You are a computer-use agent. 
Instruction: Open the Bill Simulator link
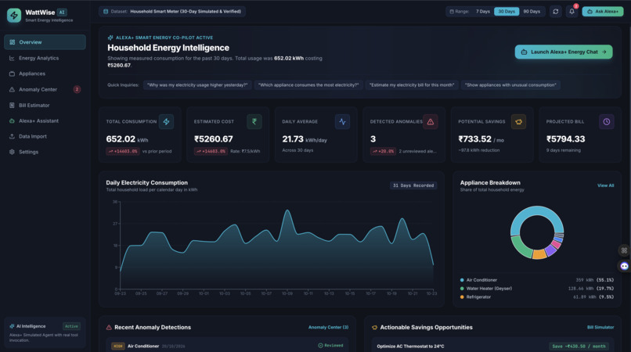point(600,327)
